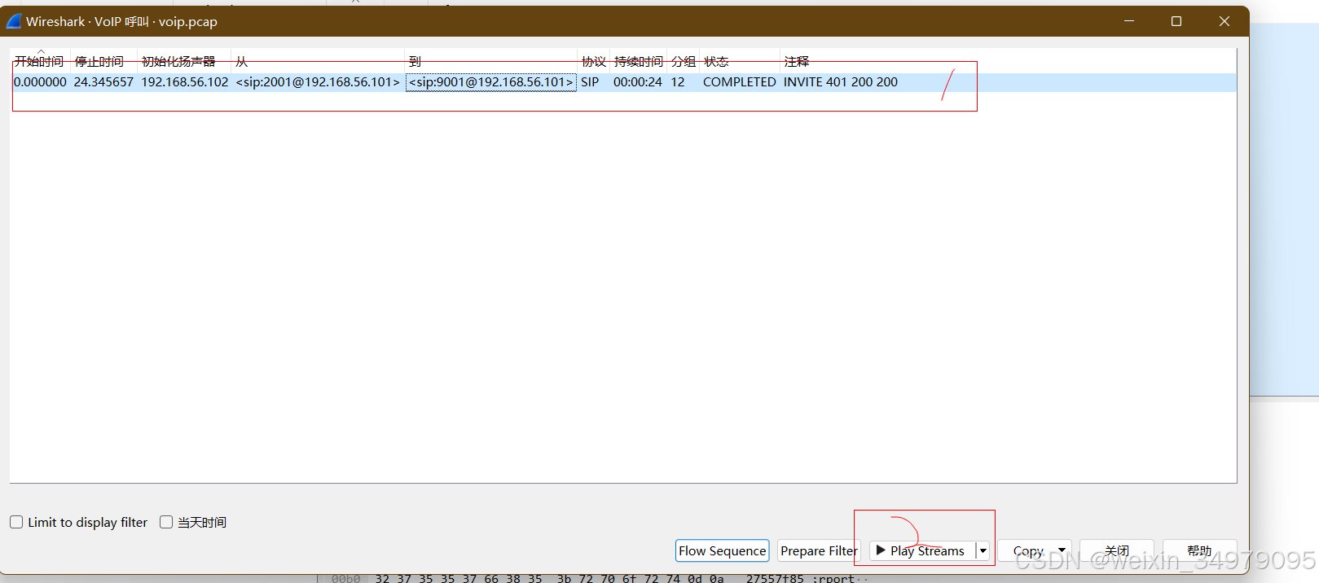Click stop time cell 24.345657
This screenshot has width=1319, height=583.
103,82
